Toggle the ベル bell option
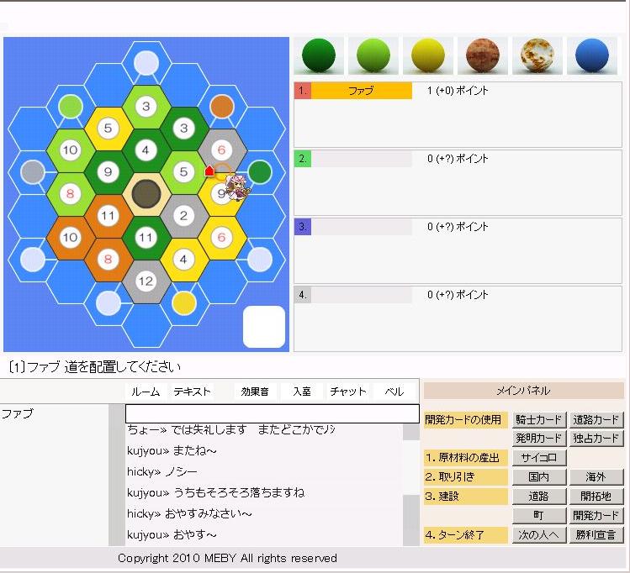The width and height of the screenshot is (630, 573). 394,392
